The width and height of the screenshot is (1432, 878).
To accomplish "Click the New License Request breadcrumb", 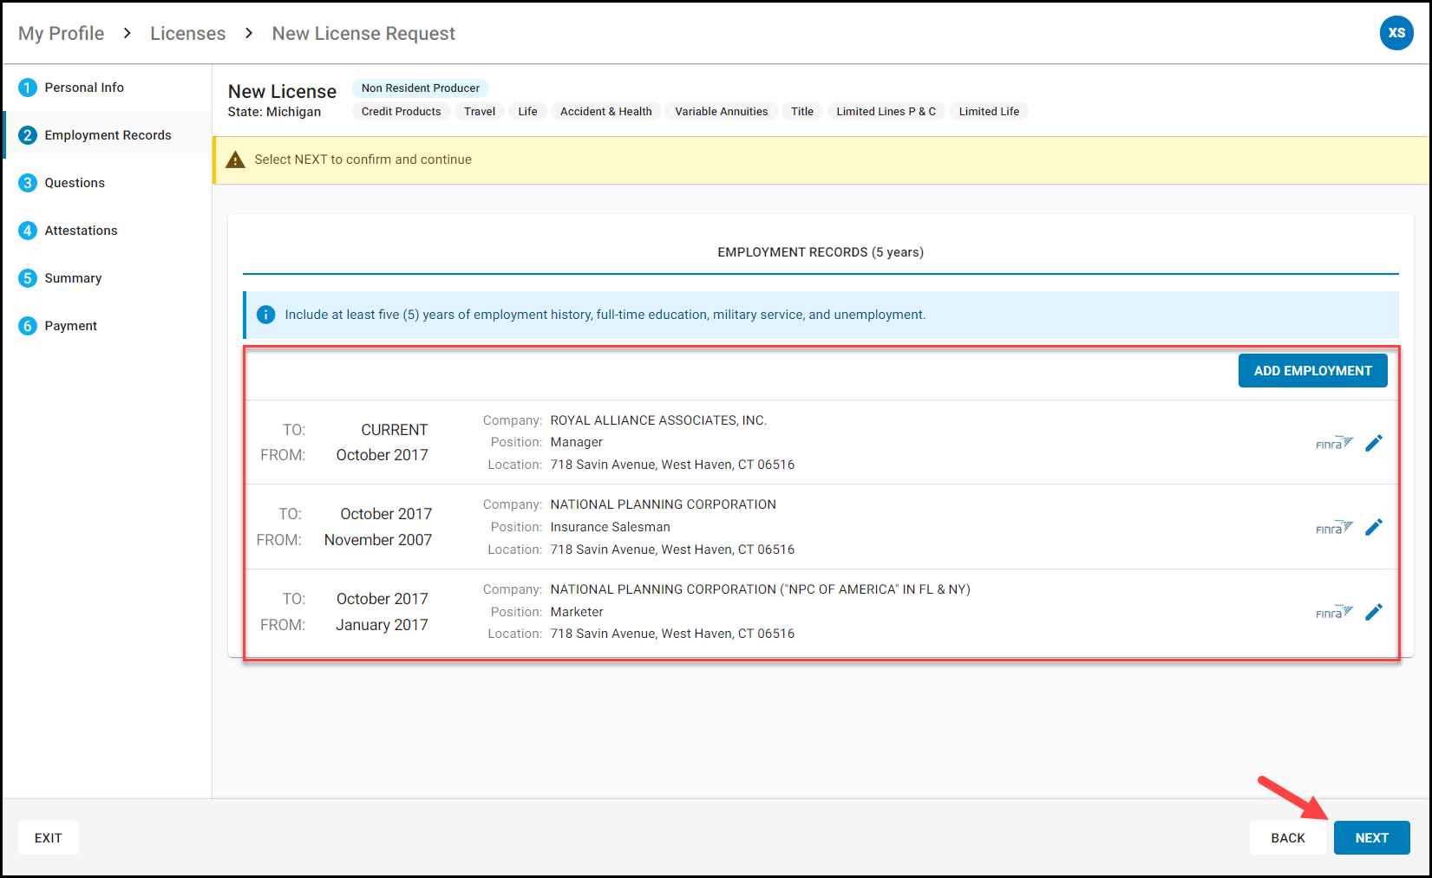I will (x=363, y=33).
